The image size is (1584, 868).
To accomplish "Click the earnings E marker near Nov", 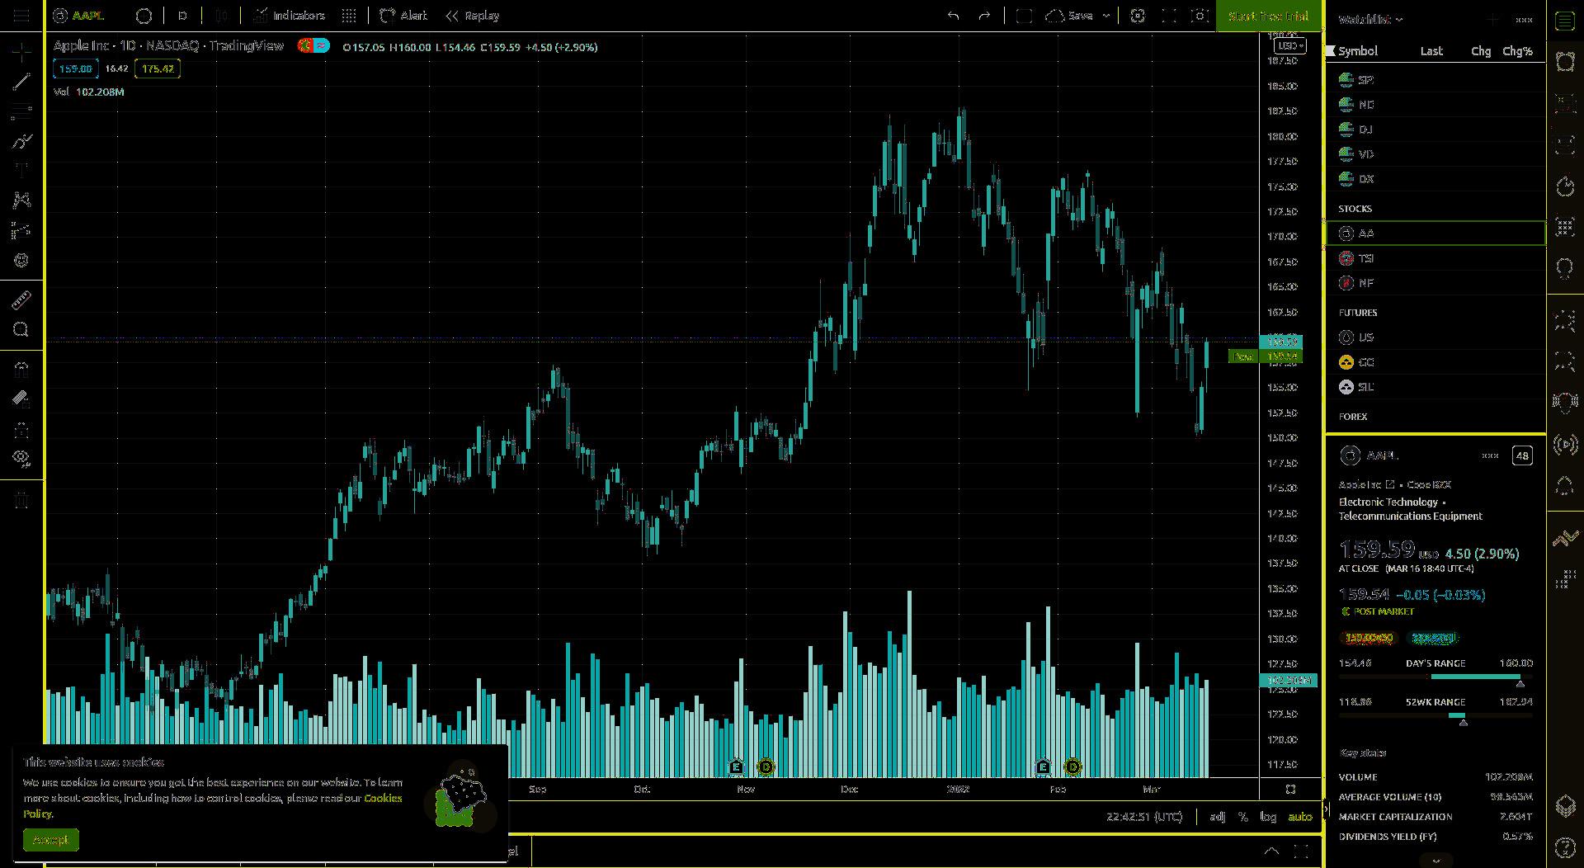I will 736,767.
